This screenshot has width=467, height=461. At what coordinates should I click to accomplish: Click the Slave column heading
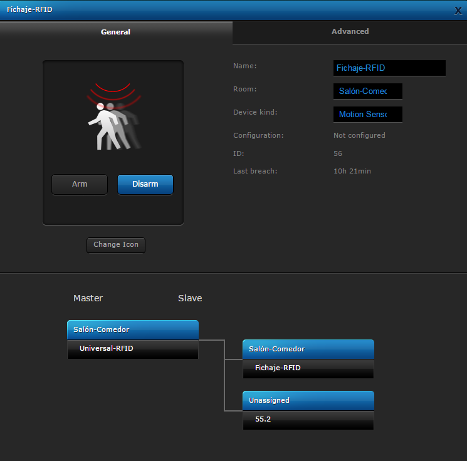[190, 298]
